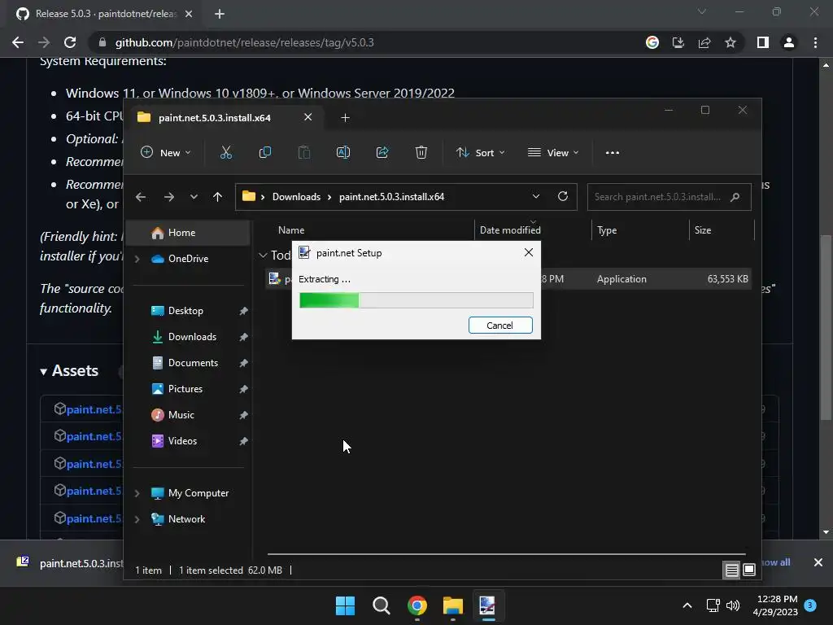Dismiss the Chrome downloads bar
This screenshot has width=833, height=625.
tap(818, 562)
